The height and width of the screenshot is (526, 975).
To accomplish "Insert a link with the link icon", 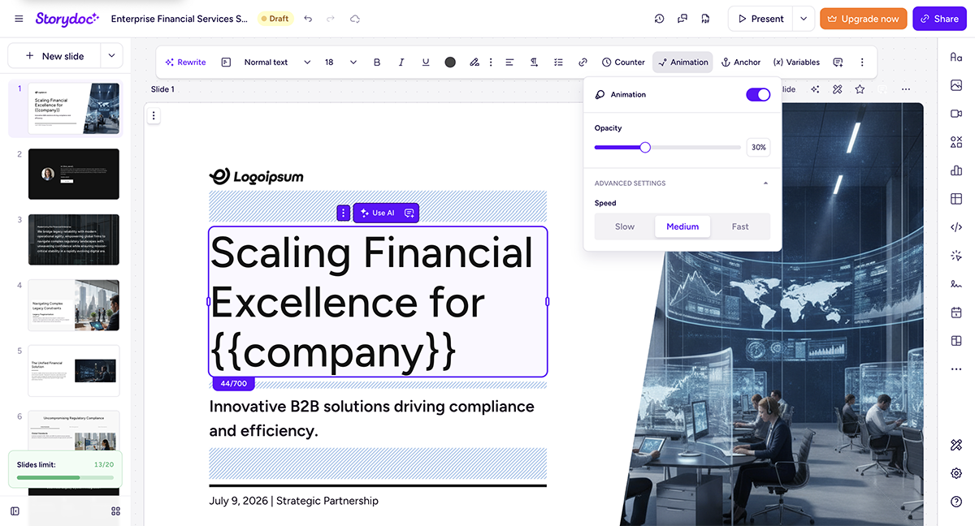I will [x=583, y=62].
